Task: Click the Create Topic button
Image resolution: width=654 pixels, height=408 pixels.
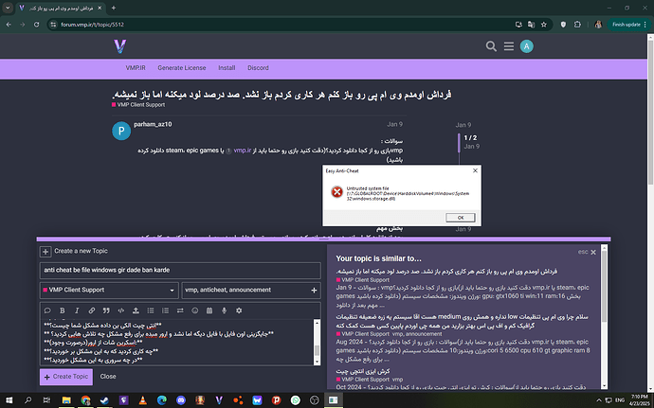Action: (66, 377)
